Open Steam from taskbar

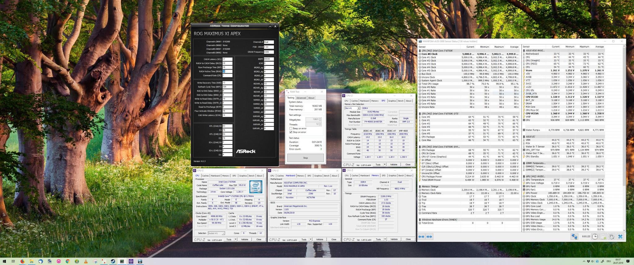click(x=113, y=261)
